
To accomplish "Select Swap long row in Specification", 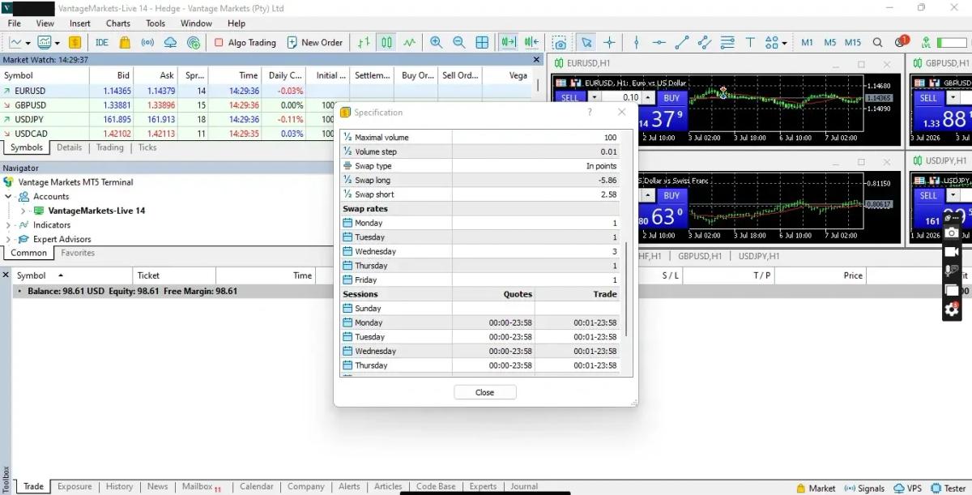I will [x=480, y=180].
